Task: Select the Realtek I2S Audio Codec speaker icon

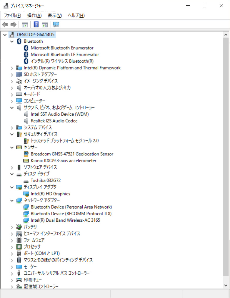Action: 26,121
